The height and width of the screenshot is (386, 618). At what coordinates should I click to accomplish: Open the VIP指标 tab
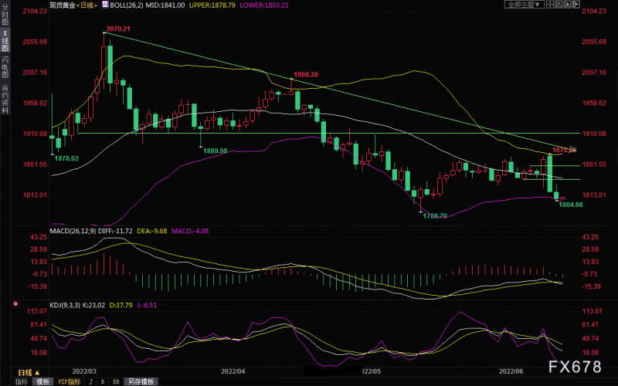click(69, 381)
